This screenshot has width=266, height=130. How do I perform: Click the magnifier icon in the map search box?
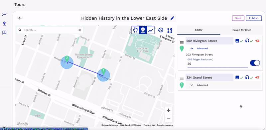click(20, 30)
